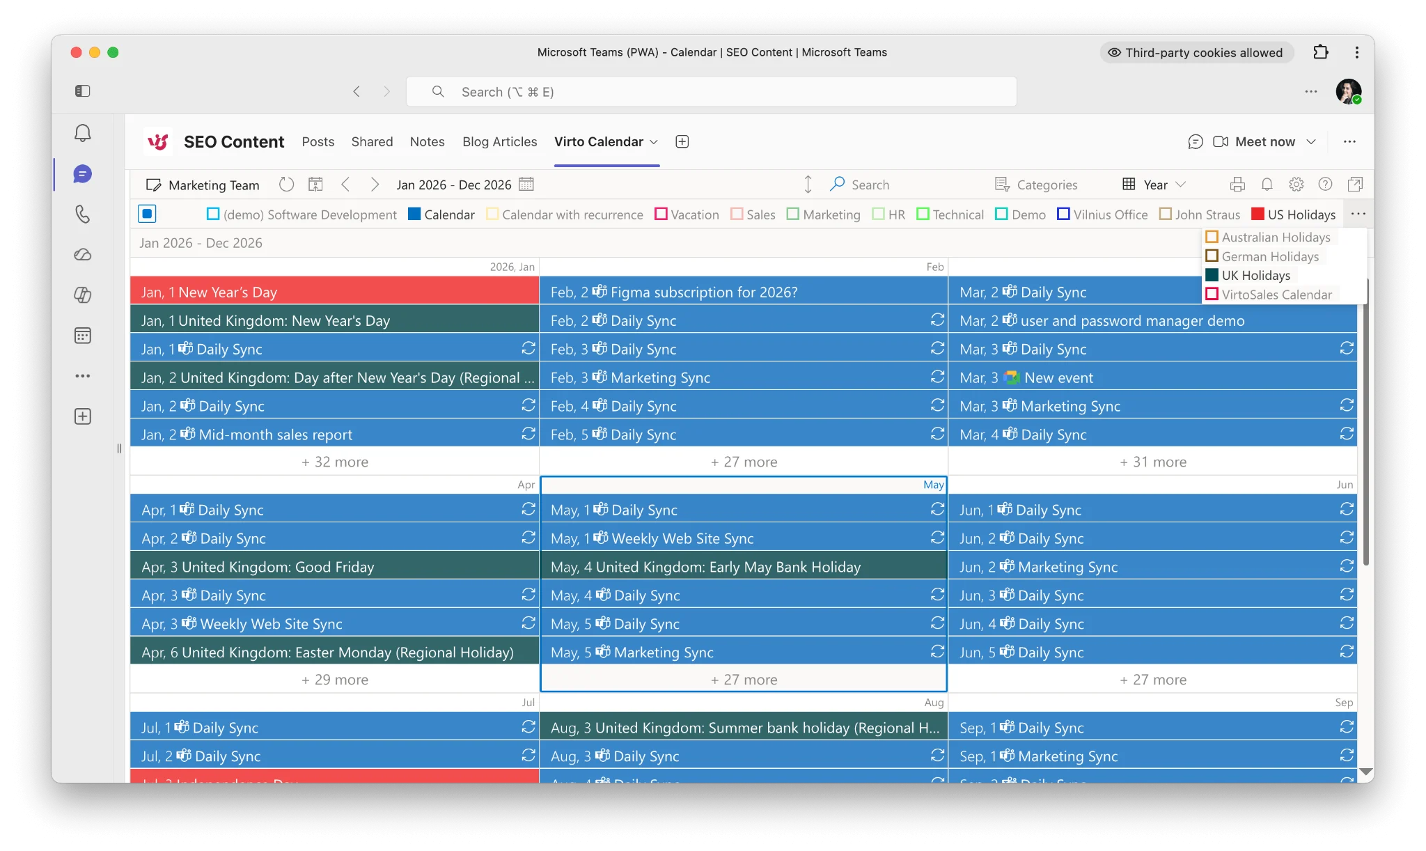Toggle the sidebar panel icon
The width and height of the screenshot is (1426, 851).
pos(83,91)
